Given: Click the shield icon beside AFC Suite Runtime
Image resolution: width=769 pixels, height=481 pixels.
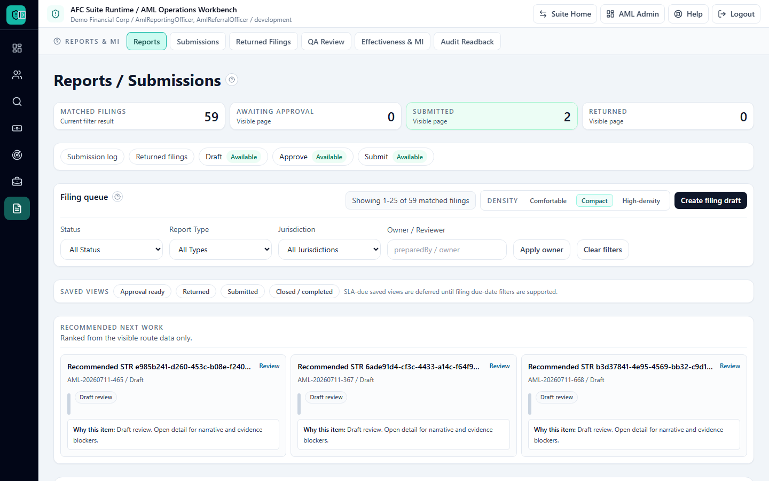Looking at the screenshot, I should [56, 14].
